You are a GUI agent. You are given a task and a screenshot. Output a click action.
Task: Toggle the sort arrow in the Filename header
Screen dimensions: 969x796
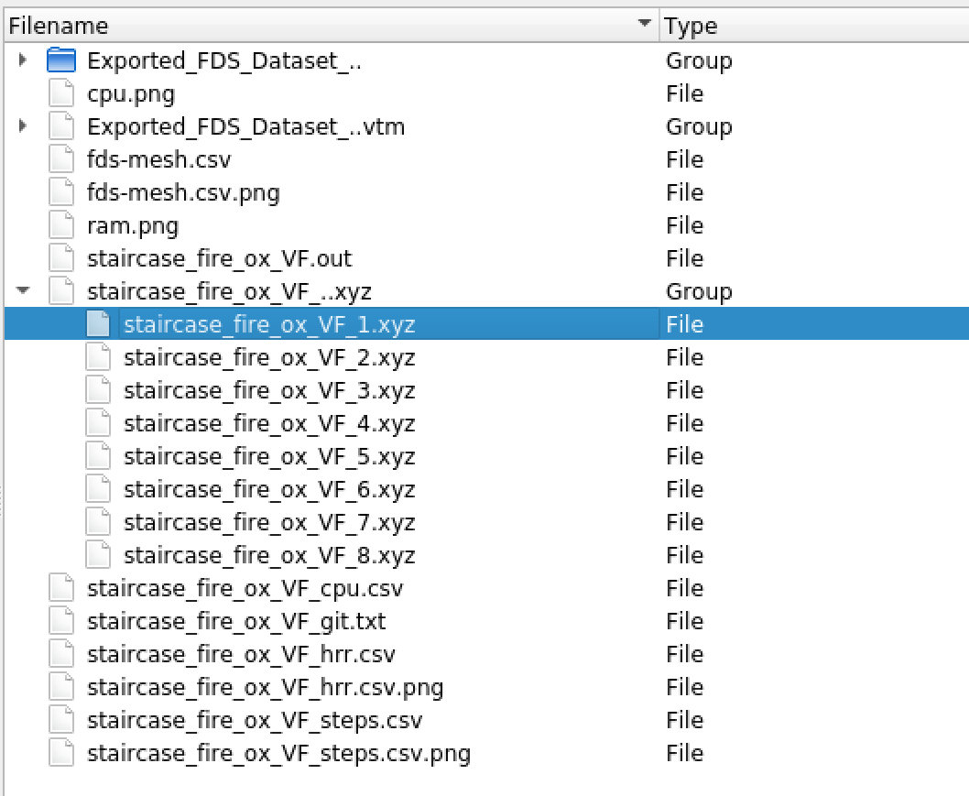pyautogui.click(x=646, y=23)
